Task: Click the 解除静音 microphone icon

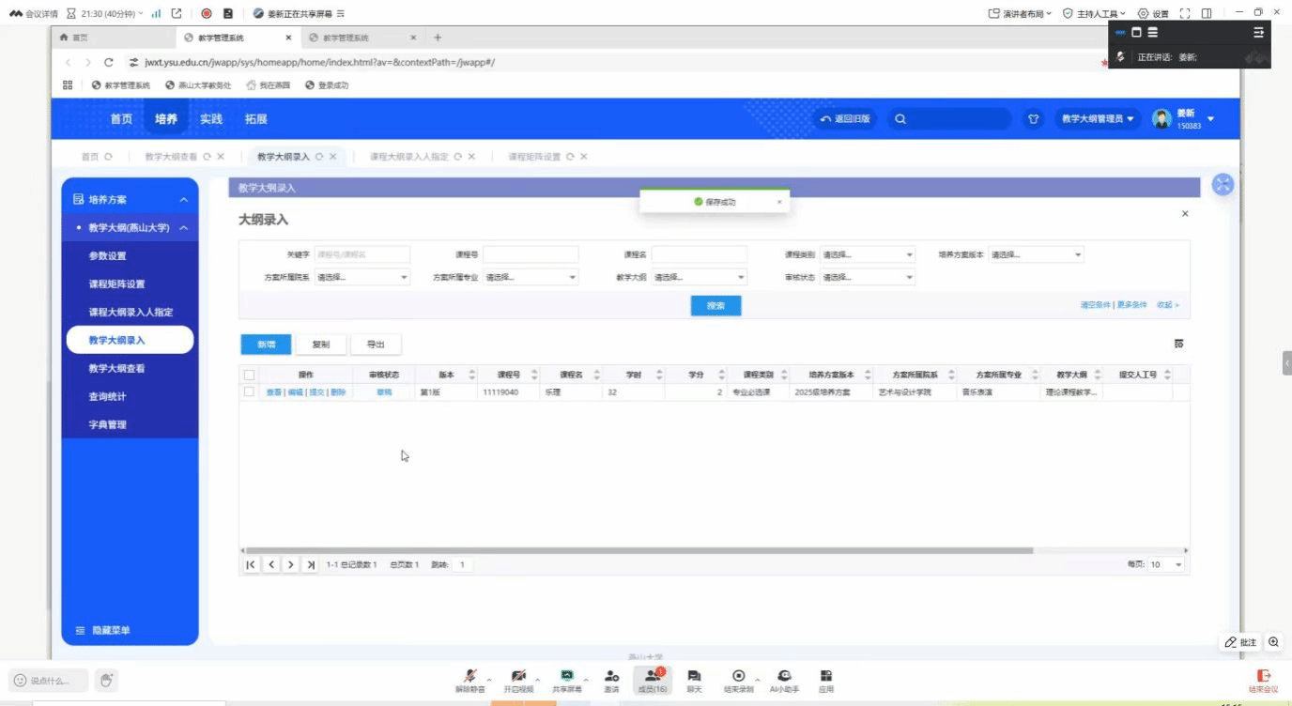Action: [x=469, y=676]
